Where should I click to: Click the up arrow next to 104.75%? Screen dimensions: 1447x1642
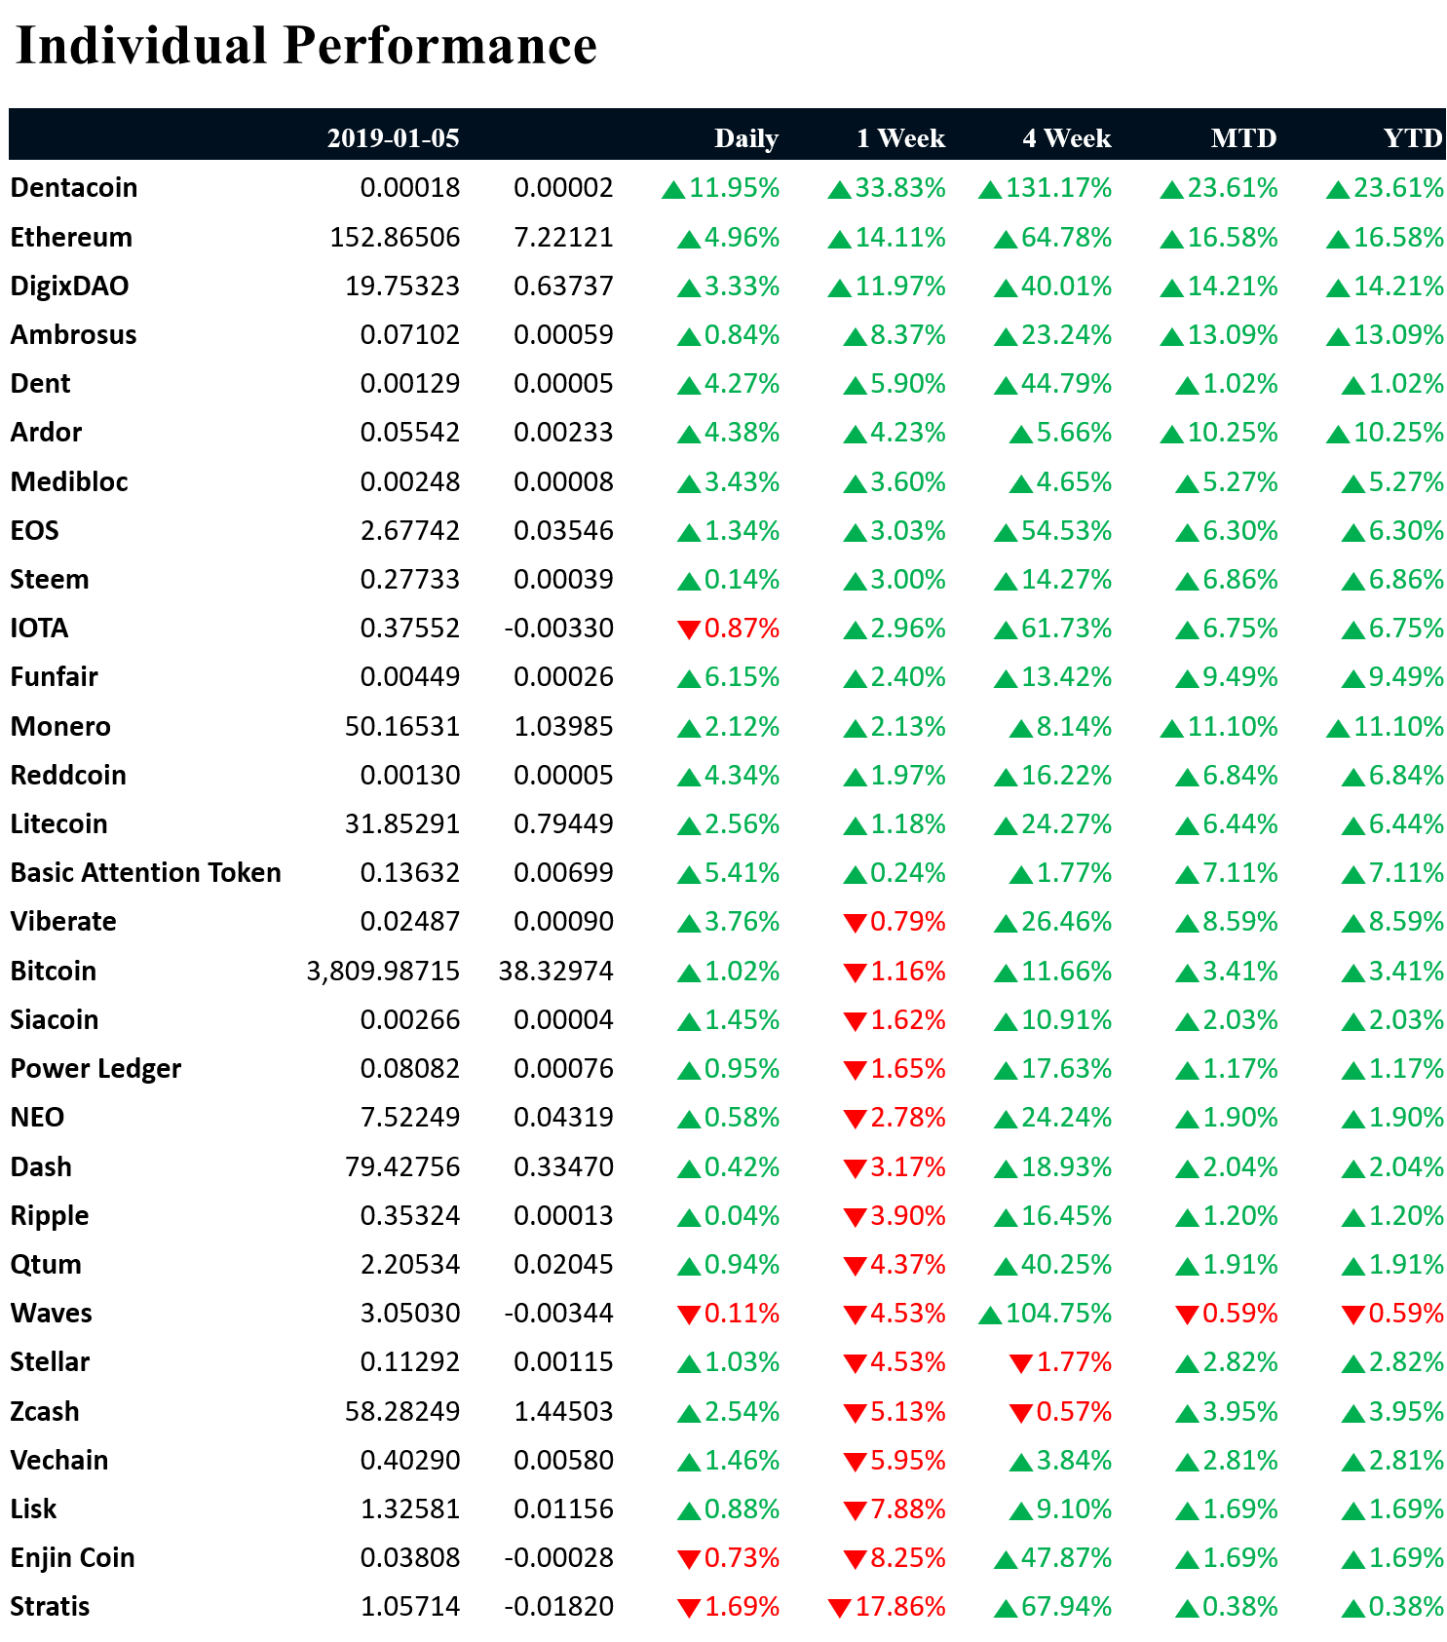click(x=990, y=1316)
